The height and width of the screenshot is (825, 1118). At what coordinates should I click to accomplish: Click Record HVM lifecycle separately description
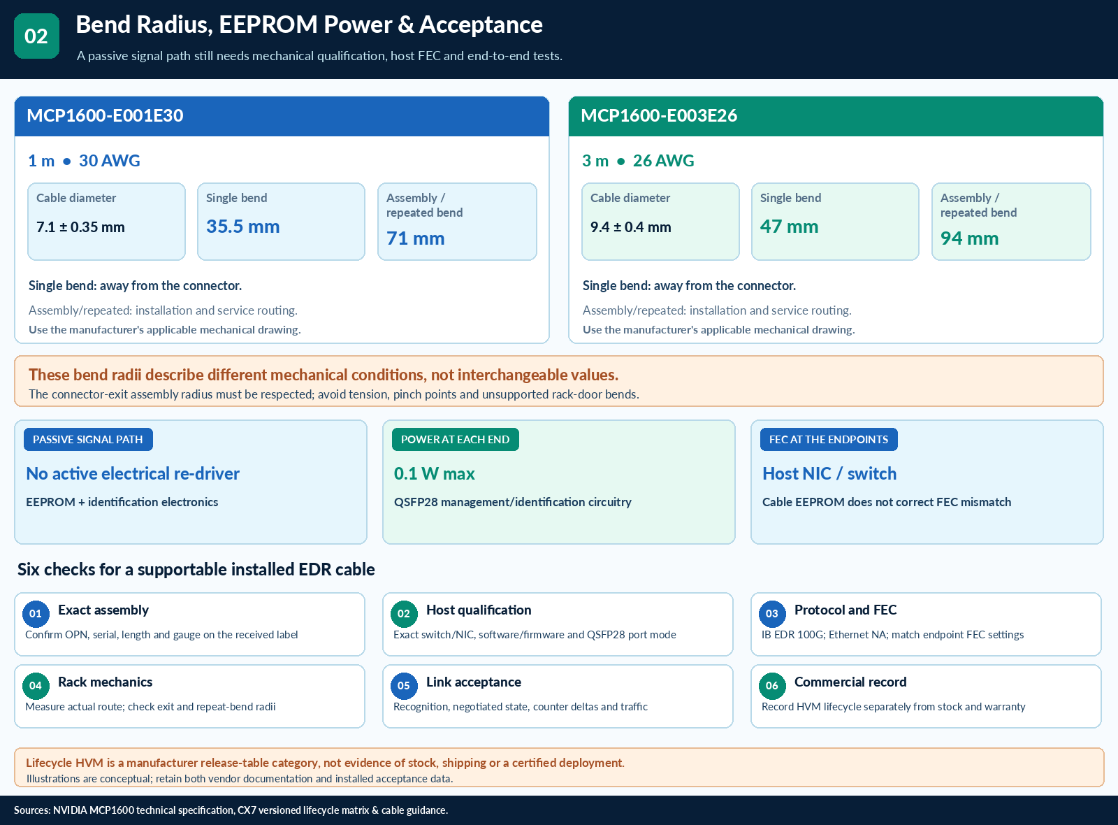894,707
